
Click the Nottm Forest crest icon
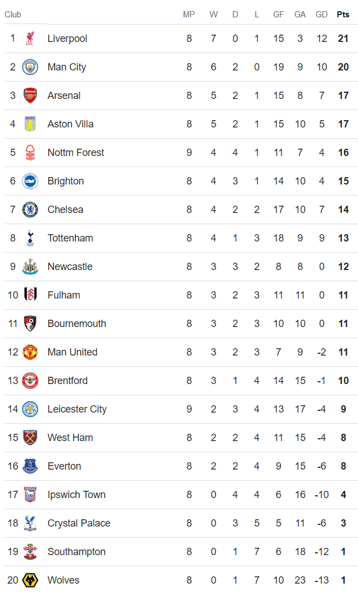pos(30,153)
